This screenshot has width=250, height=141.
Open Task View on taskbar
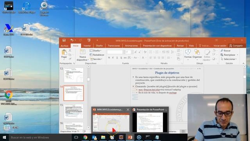pos(76,137)
